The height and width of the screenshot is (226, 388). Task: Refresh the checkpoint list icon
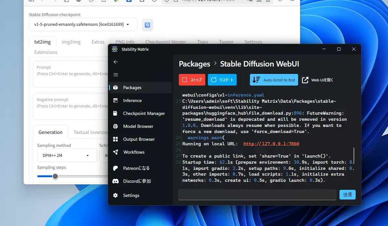click(x=147, y=25)
